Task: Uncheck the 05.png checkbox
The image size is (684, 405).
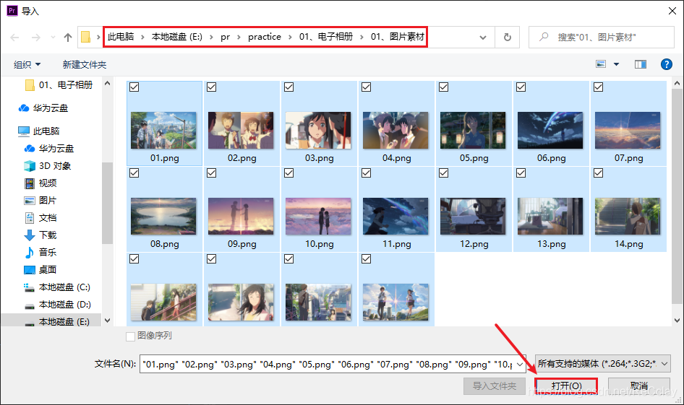Action: [444, 87]
